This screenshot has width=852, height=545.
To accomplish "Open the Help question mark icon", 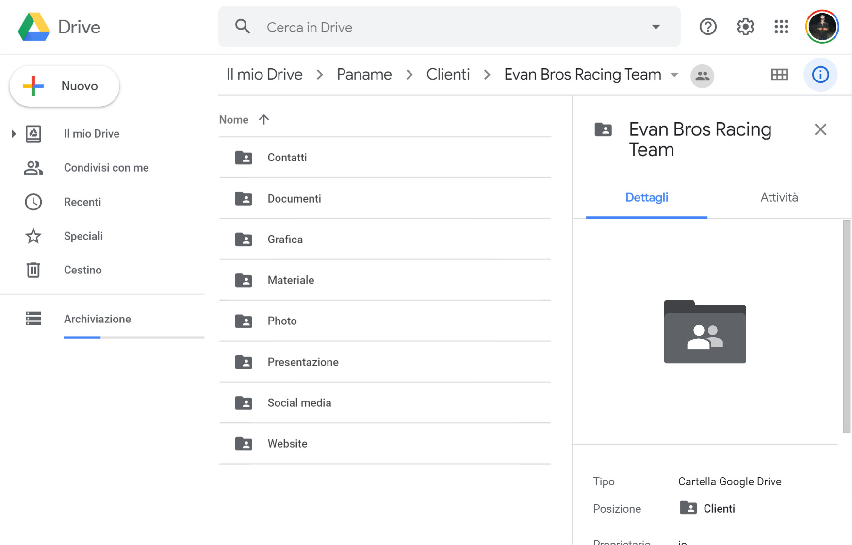I will (708, 27).
